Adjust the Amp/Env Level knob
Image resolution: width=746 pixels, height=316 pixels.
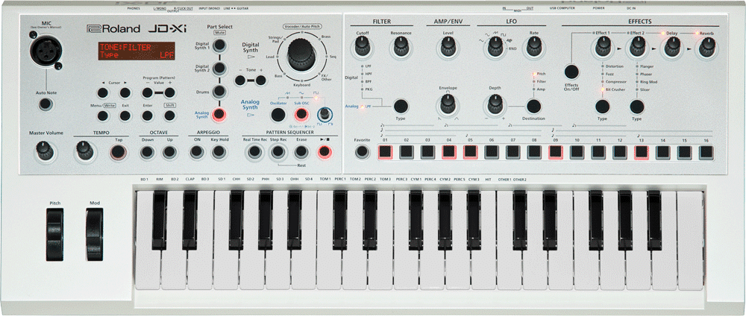(x=448, y=46)
